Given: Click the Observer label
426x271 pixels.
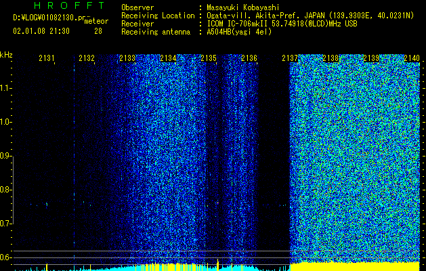Looking at the screenshot, I should click(x=137, y=7).
